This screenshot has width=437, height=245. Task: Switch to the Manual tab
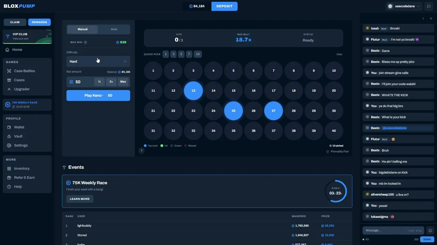(x=83, y=29)
